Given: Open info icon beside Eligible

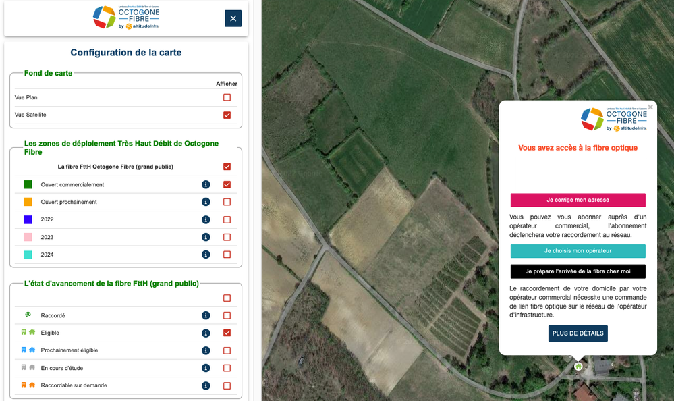Looking at the screenshot, I should (206, 333).
